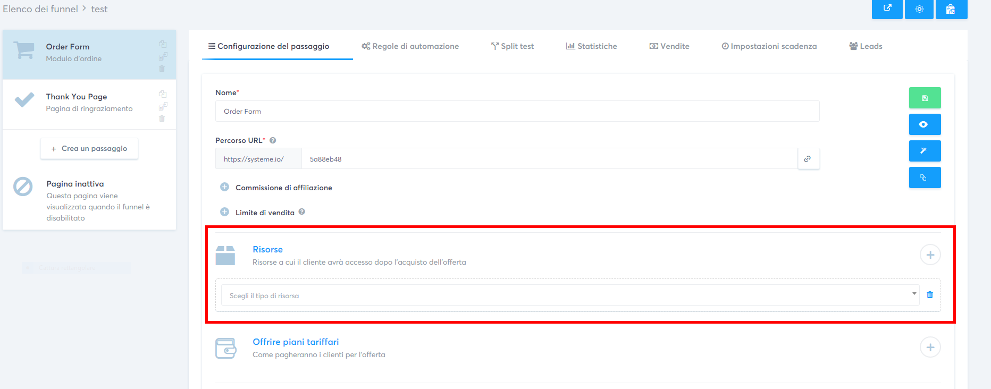Open the Leads tab
Image resolution: width=991 pixels, height=389 pixels.
[866, 46]
